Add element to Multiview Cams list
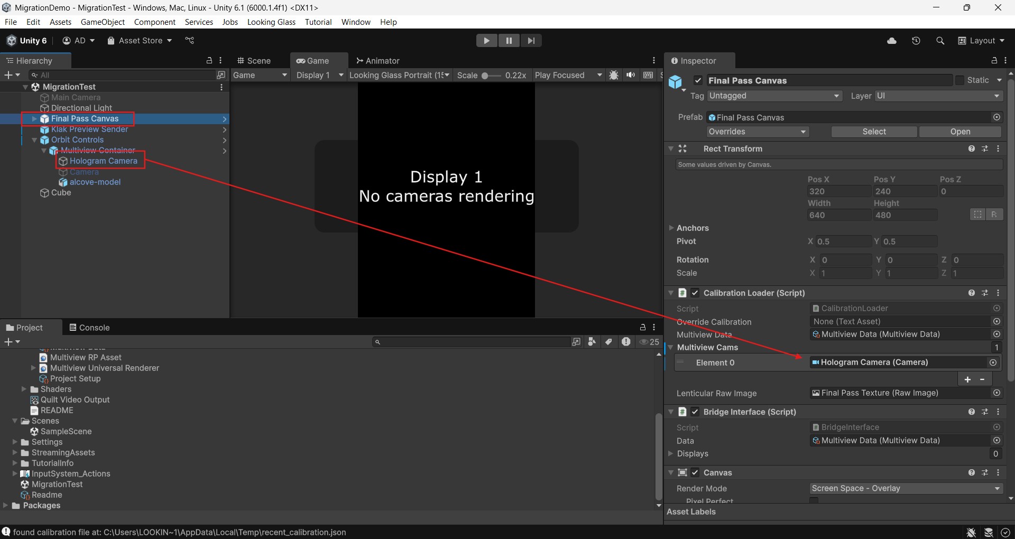1015x539 pixels. (x=967, y=379)
